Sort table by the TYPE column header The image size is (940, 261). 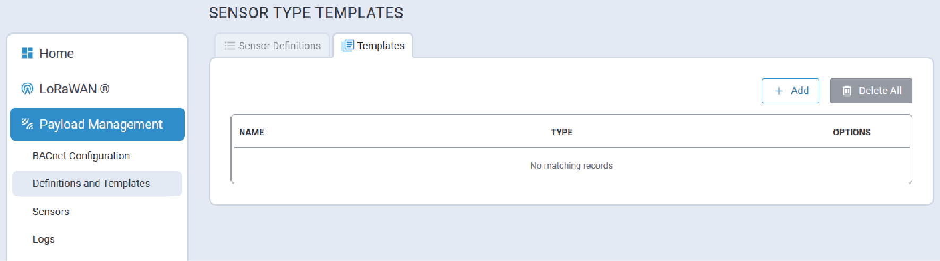pyautogui.click(x=561, y=132)
